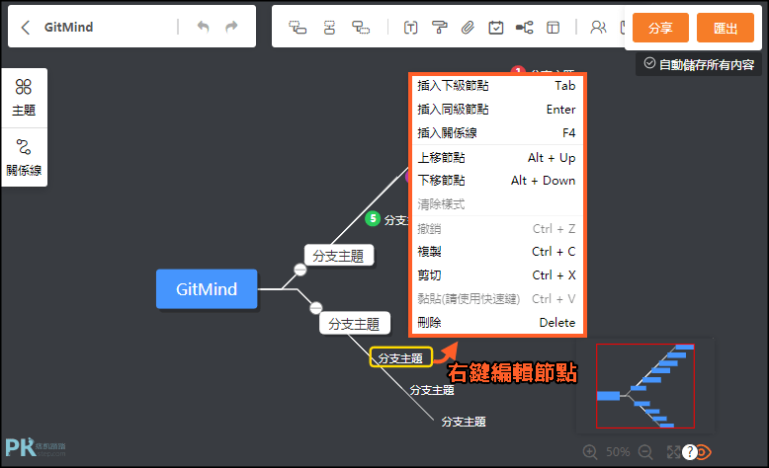Viewport: 769px width, 468px height.
Task: Choose 清除樣式 from context menu
Action: click(x=496, y=203)
